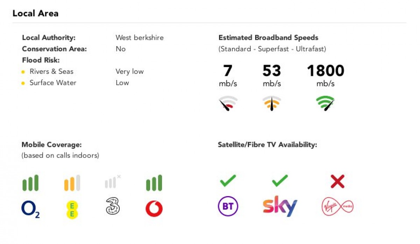Screen dimensions: 420x244
Task: Click the Local Area heading
Action: click(35, 14)
